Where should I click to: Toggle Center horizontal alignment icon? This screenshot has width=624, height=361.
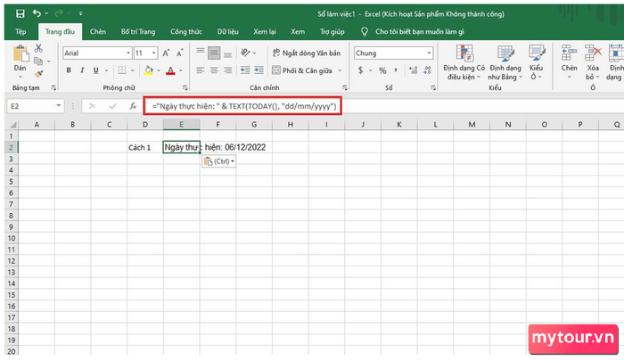pyautogui.click(x=214, y=70)
